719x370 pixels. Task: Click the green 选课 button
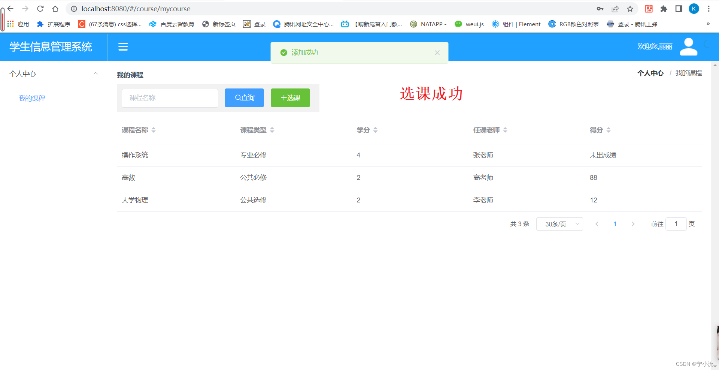tap(290, 98)
